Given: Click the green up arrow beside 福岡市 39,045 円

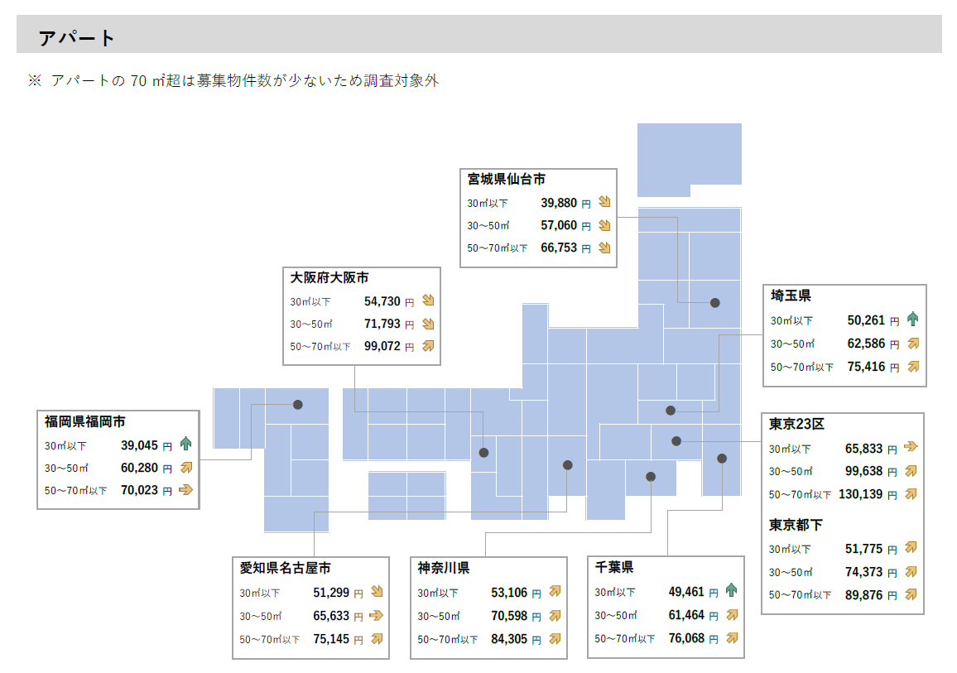Looking at the screenshot, I should pyautogui.click(x=185, y=445).
